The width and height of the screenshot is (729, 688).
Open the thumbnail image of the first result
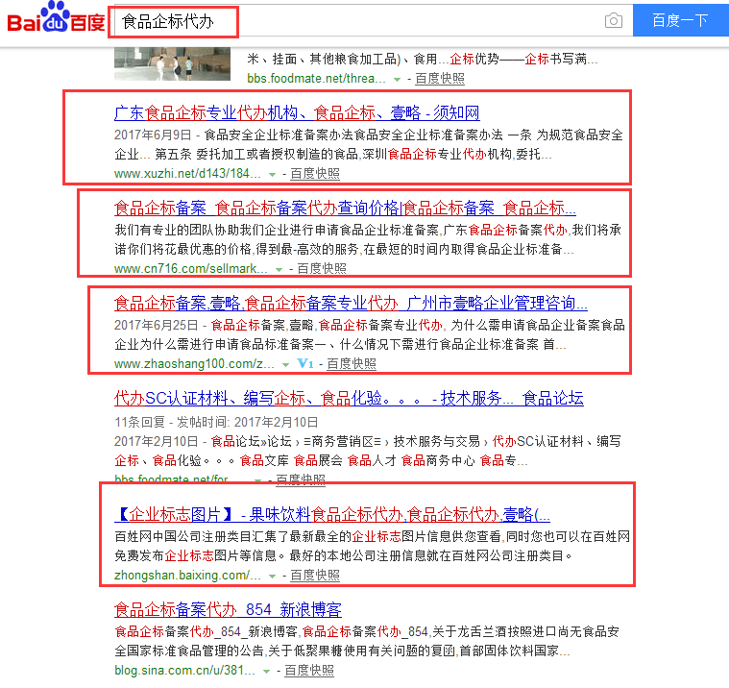173,63
